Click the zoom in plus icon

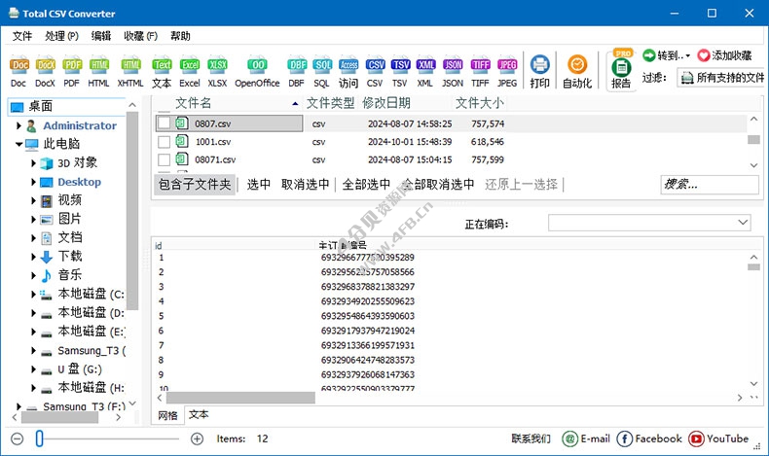[198, 438]
